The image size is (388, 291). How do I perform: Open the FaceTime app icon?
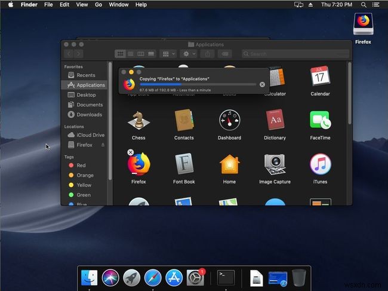click(x=320, y=120)
